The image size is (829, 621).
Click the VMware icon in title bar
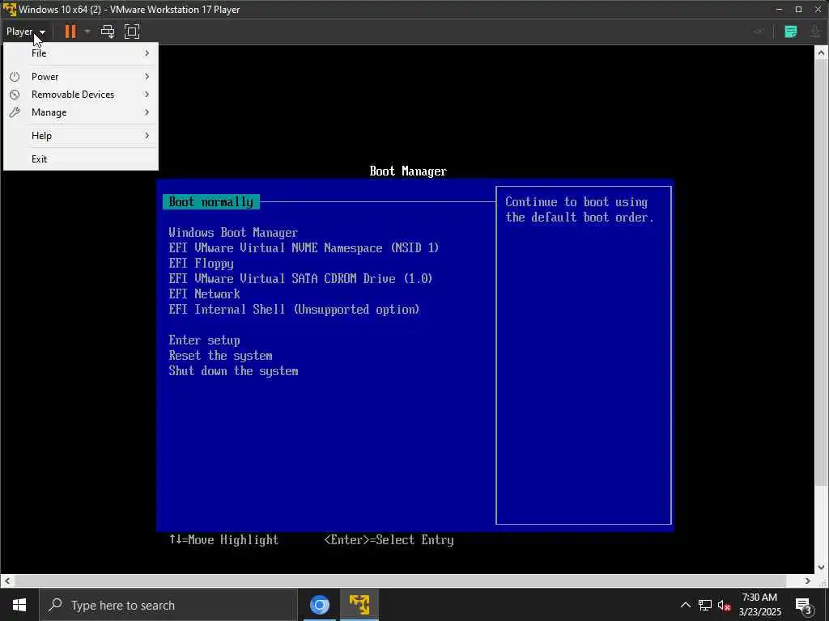(10, 10)
